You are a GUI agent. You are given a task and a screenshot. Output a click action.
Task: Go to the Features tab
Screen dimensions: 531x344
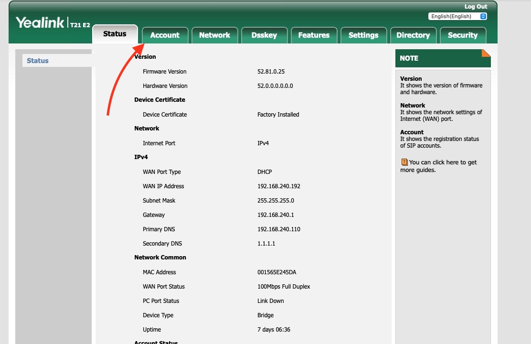tap(314, 35)
